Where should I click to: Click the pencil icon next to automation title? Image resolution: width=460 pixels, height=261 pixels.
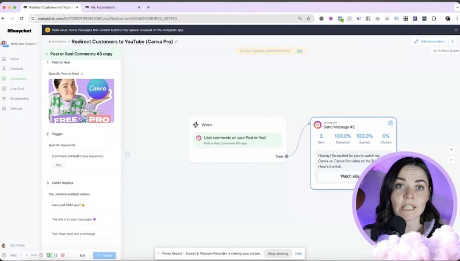pos(177,42)
